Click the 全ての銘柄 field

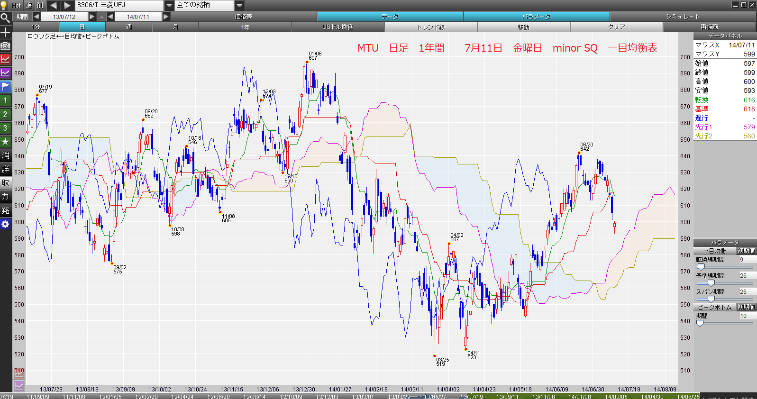[205, 5]
